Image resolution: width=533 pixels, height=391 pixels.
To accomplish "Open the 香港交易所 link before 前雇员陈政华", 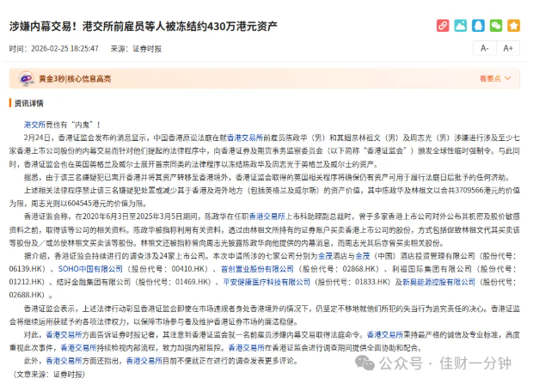I will (x=245, y=137).
